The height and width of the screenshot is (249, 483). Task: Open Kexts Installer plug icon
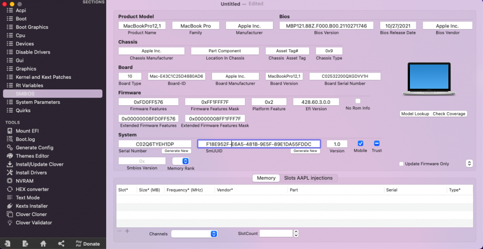tap(10, 206)
